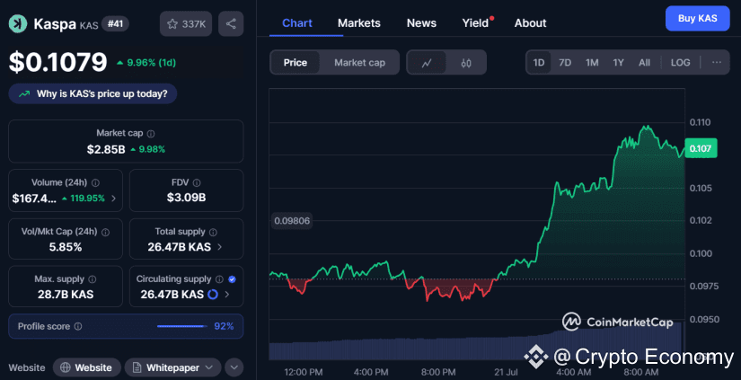Click the 0.110 price axis label

pyautogui.click(x=701, y=122)
